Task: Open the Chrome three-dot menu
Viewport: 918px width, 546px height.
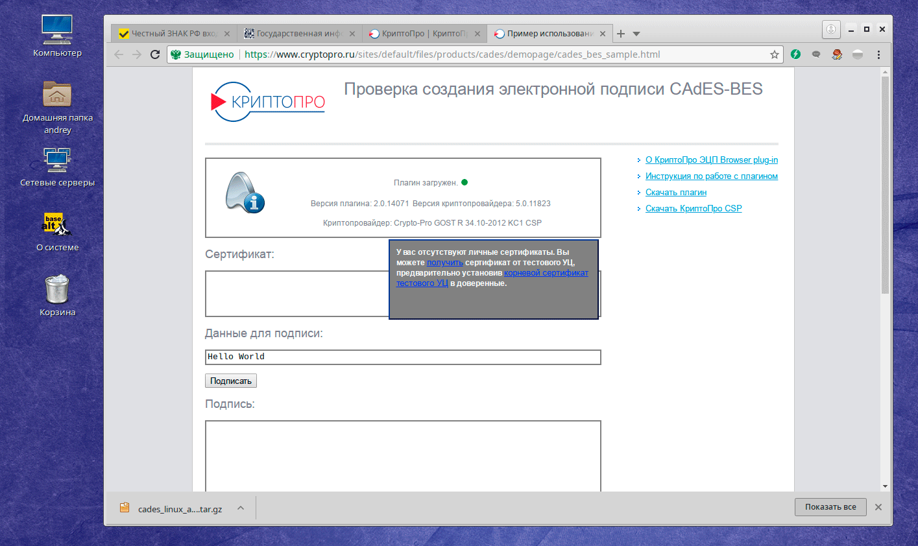Action: [x=878, y=54]
